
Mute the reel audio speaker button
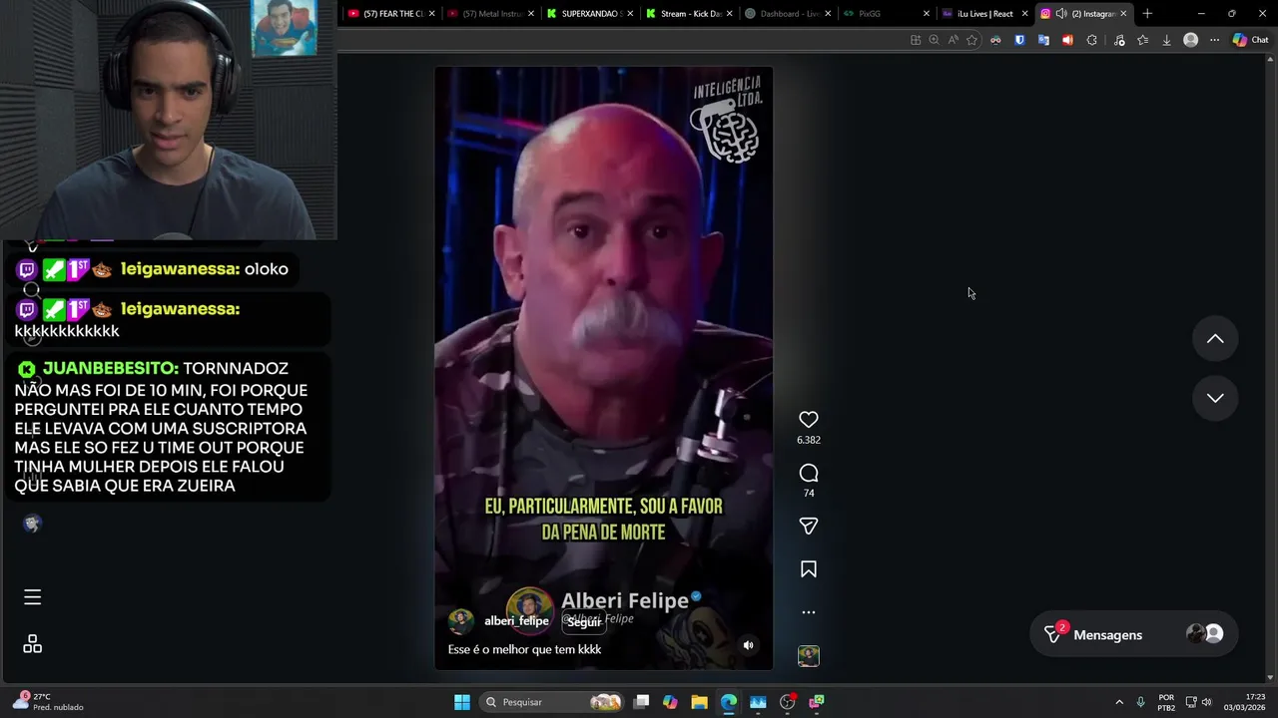[x=748, y=645]
